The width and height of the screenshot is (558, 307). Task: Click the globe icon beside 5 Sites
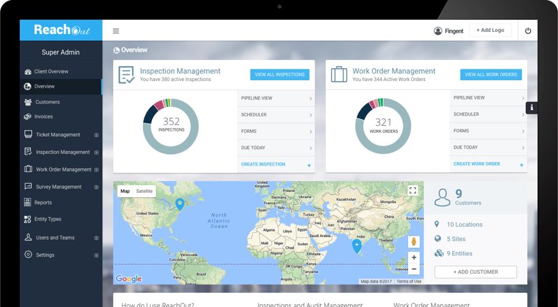(437, 239)
